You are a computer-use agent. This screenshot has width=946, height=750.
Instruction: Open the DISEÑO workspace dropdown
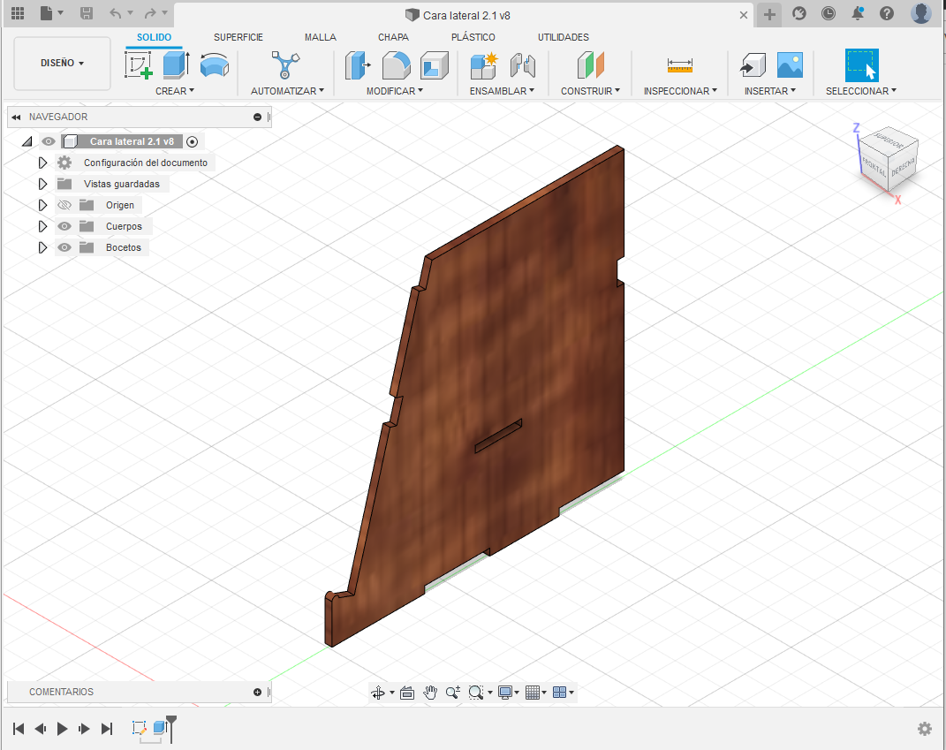point(63,64)
